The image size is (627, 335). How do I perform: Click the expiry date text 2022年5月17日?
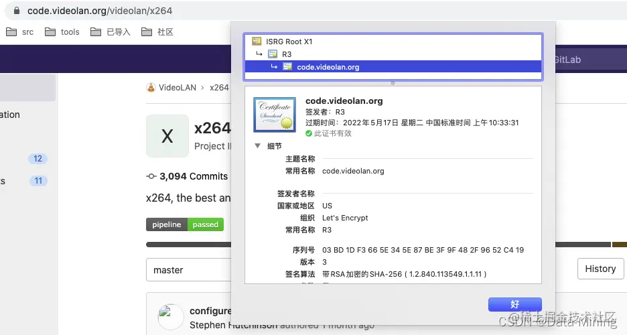pyautogui.click(x=370, y=123)
